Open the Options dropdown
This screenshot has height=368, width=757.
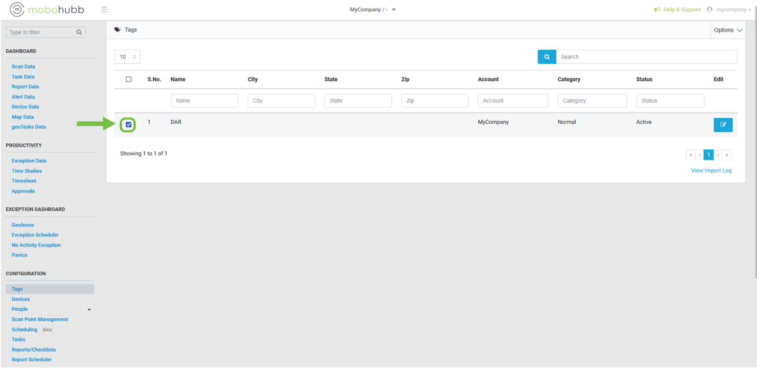point(728,30)
